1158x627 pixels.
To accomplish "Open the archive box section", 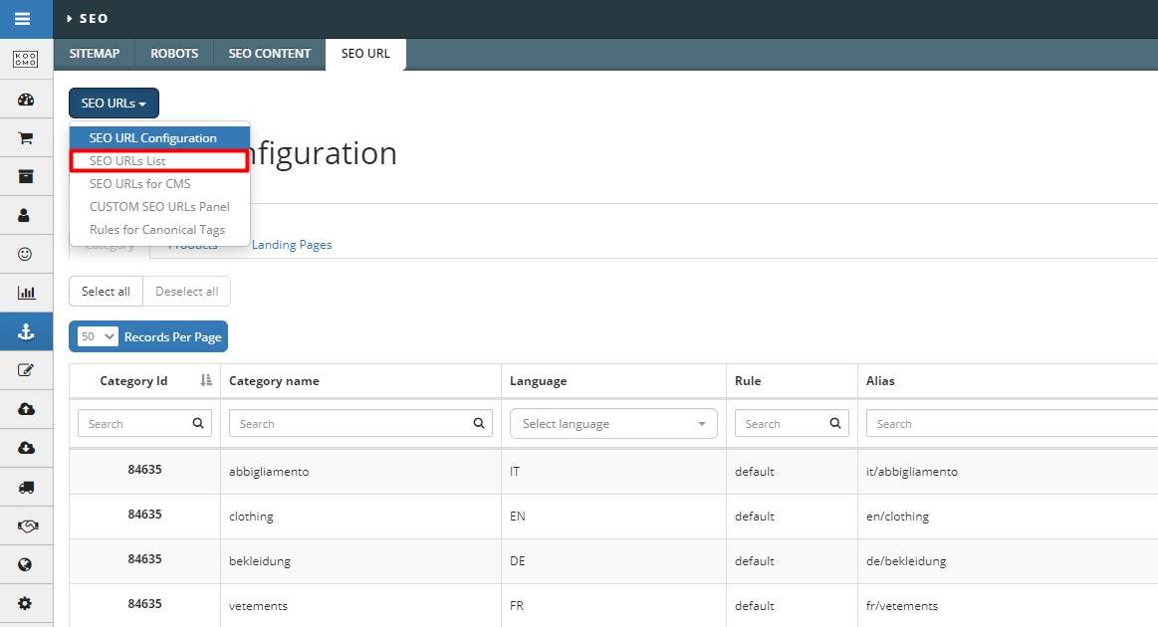I will click(26, 176).
